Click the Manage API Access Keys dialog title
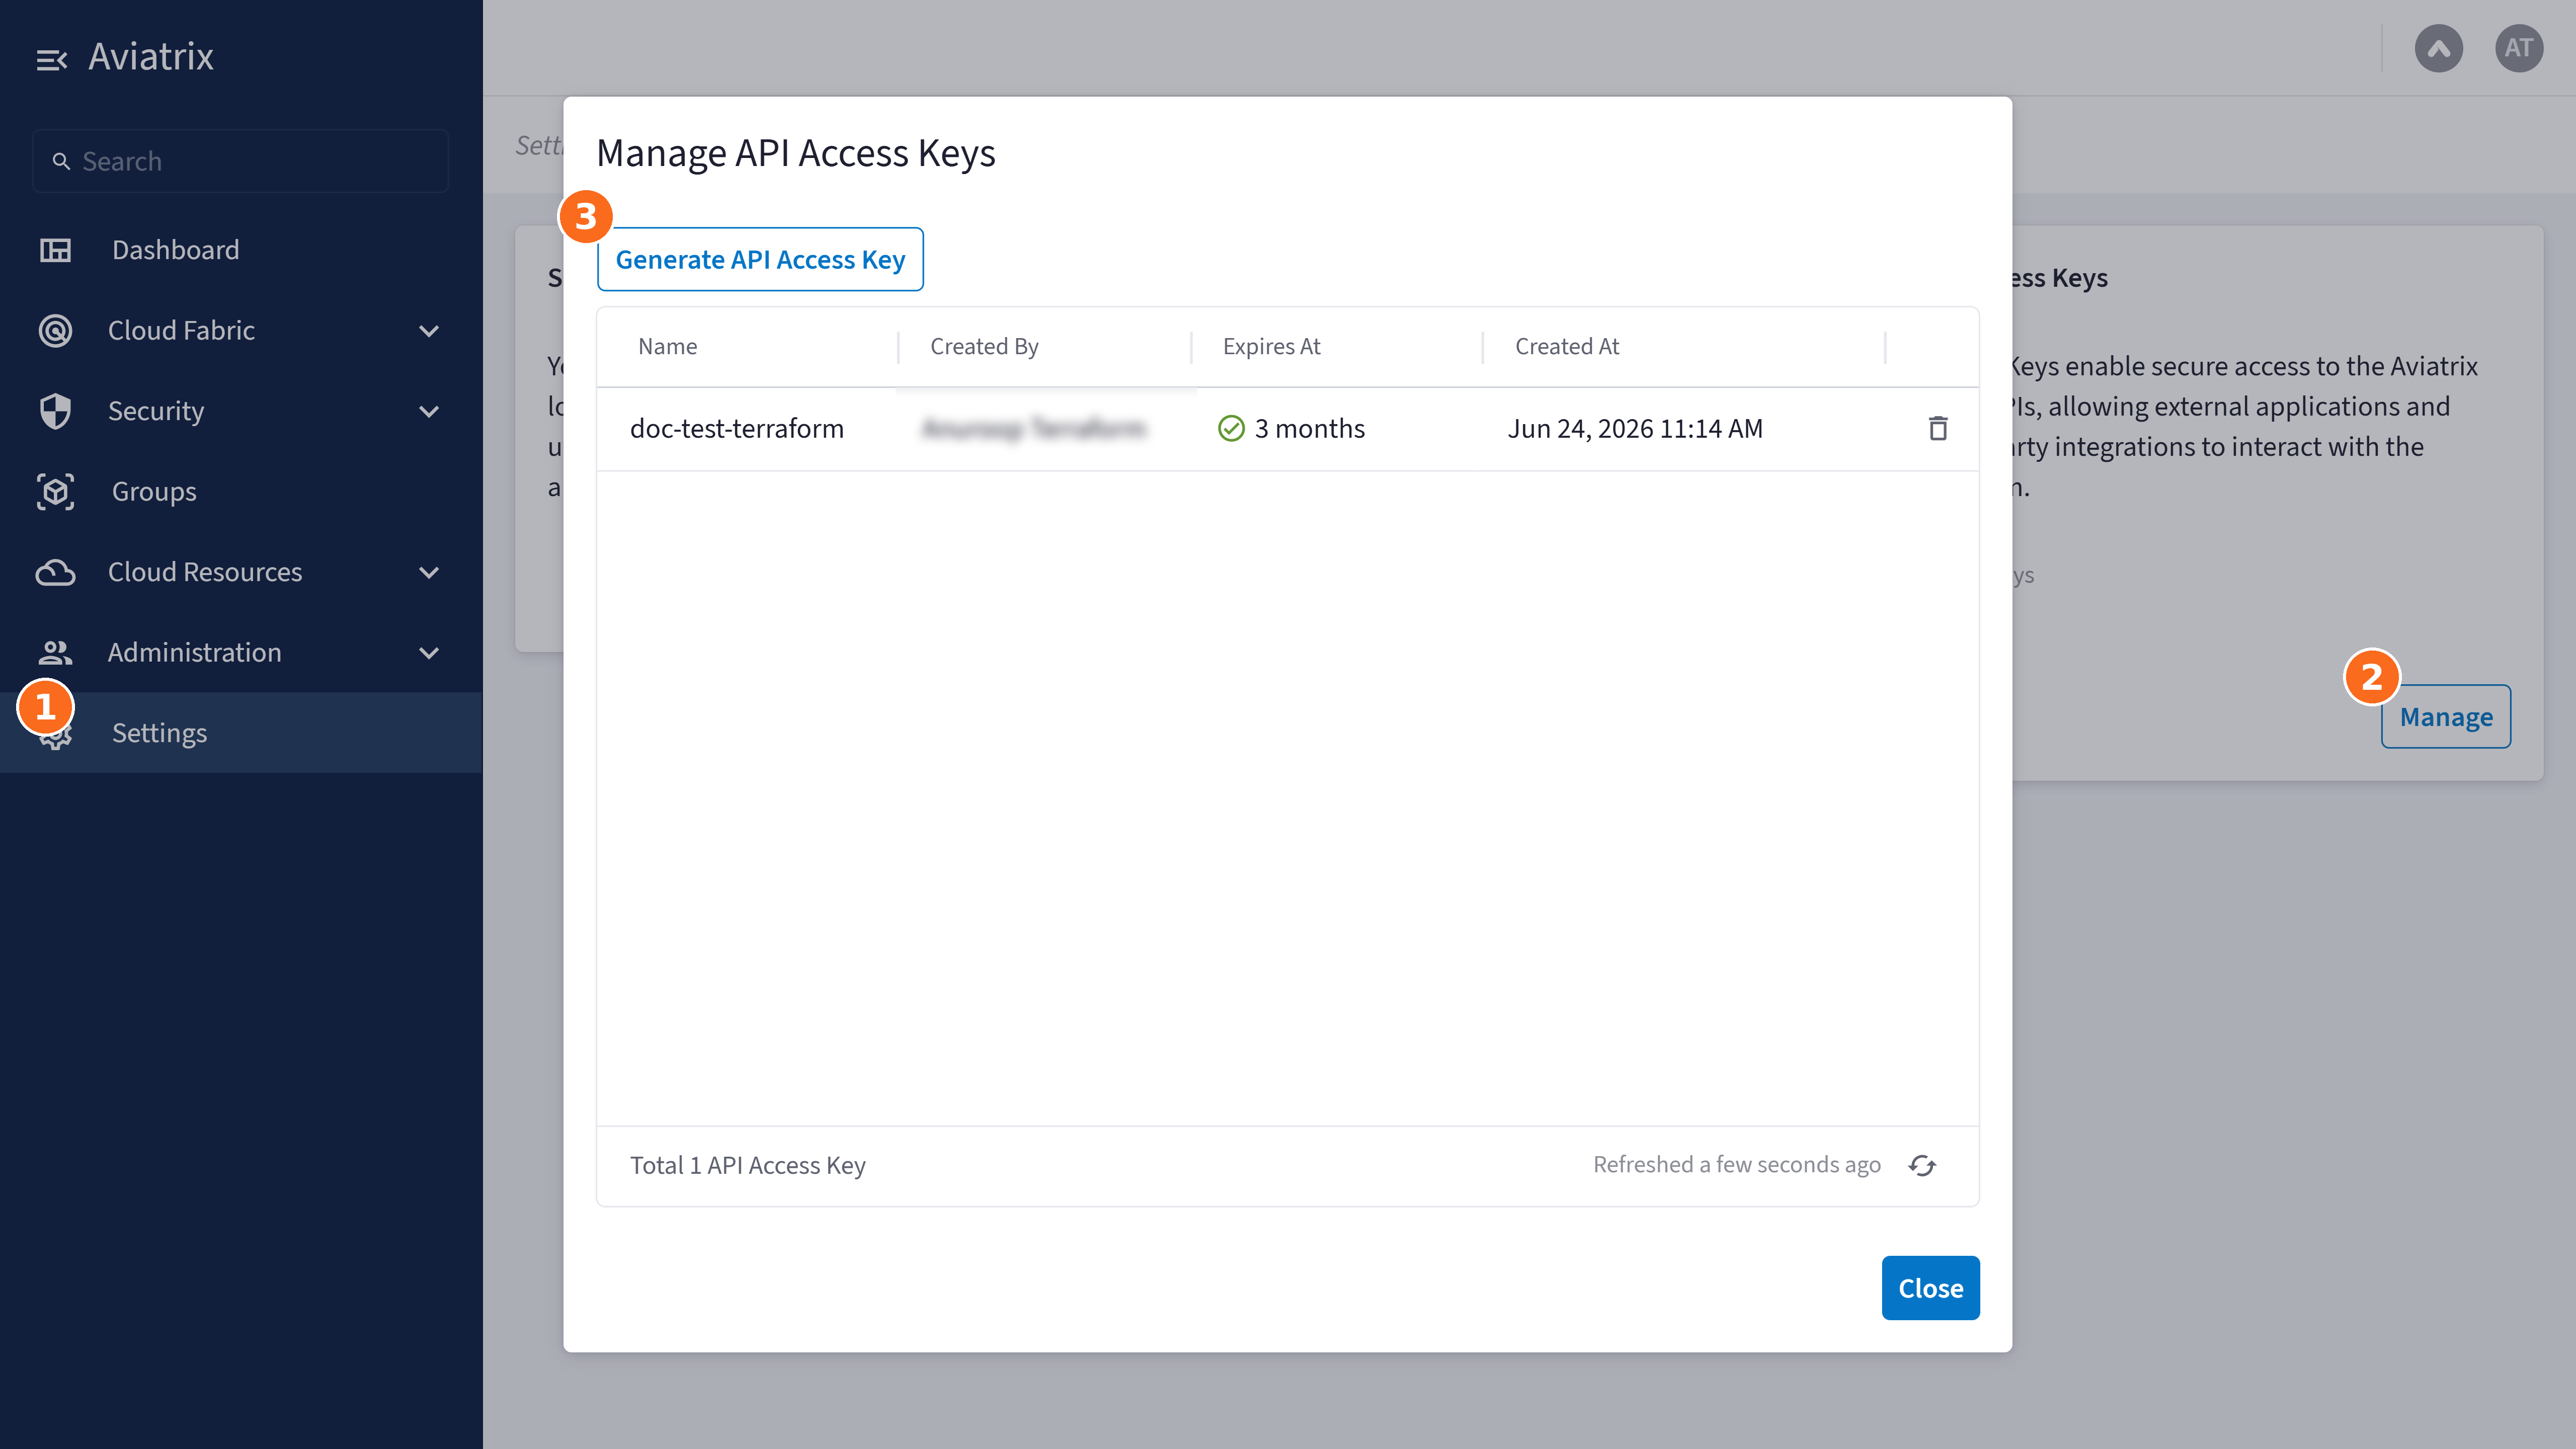The height and width of the screenshot is (1449, 2576). 796,153
